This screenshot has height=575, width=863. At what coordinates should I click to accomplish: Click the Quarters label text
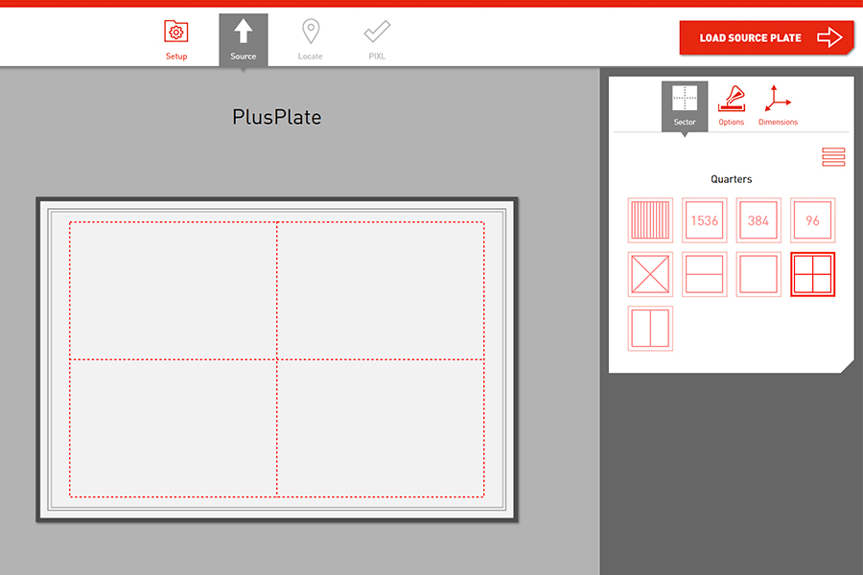[x=731, y=179]
